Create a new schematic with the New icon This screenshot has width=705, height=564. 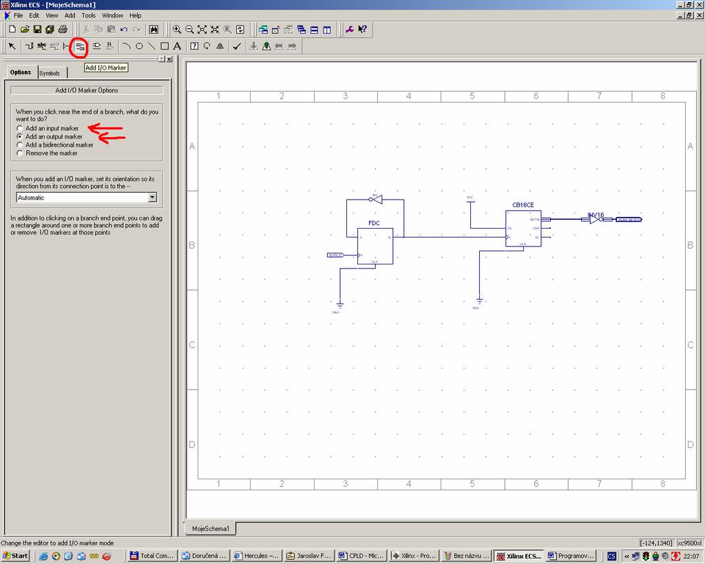coord(12,30)
